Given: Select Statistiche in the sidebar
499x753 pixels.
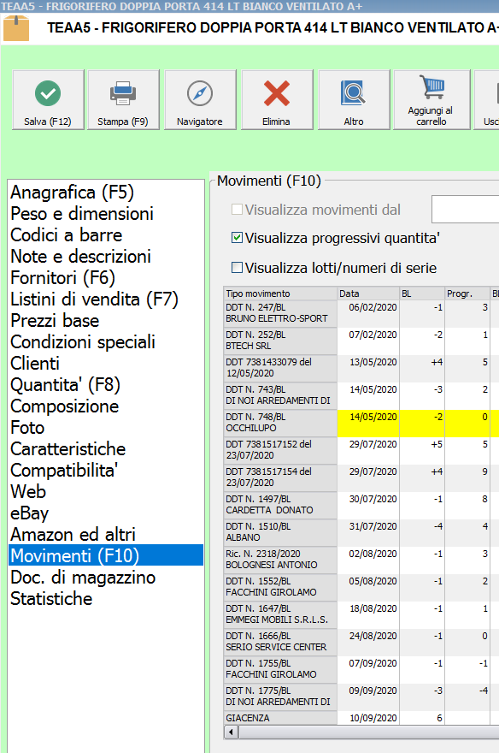Looking at the screenshot, I should (x=51, y=598).
